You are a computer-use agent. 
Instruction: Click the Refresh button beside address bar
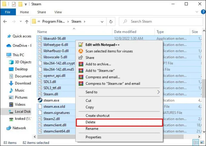[x=111, y=21]
